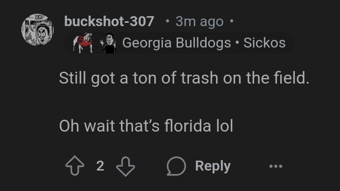Viewport: 340px width, 191px height.
Task: Open buckshot-307's avatar image
Action: click(38, 31)
